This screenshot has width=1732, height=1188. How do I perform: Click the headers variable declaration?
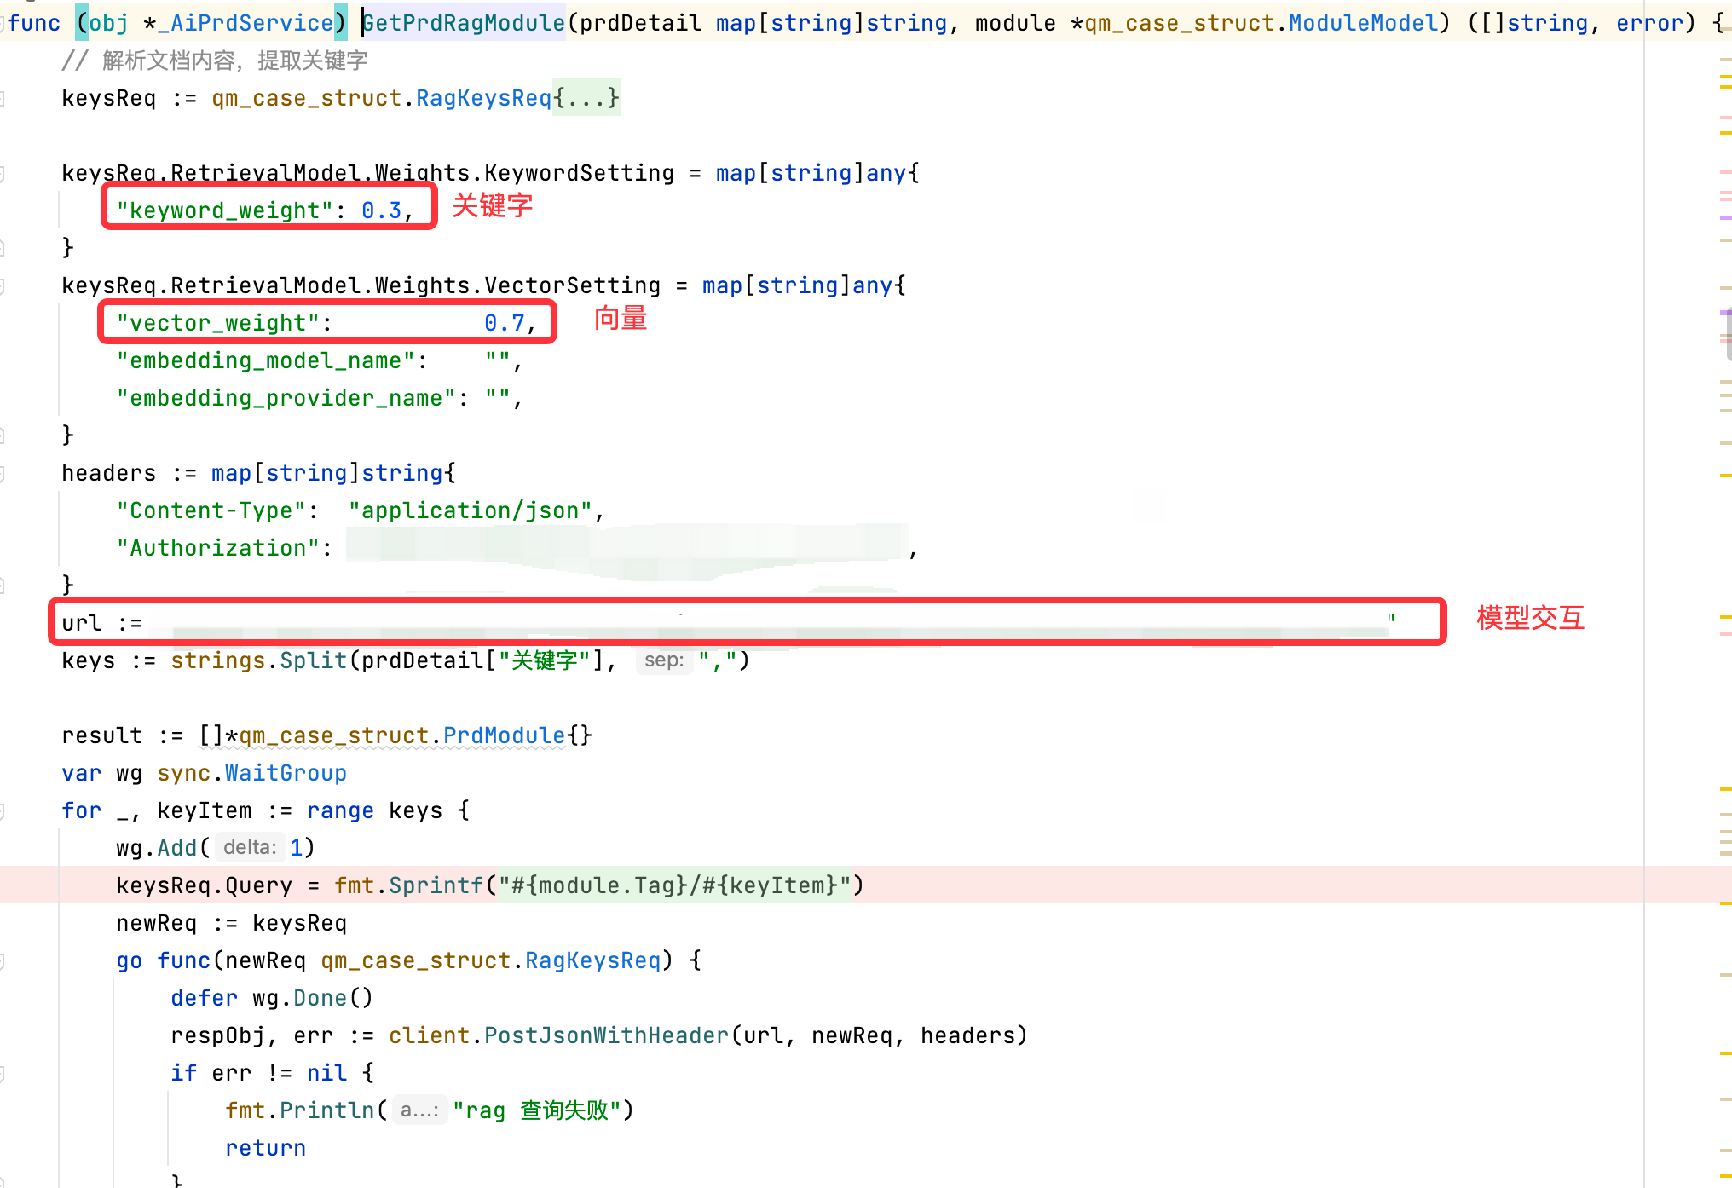point(109,473)
